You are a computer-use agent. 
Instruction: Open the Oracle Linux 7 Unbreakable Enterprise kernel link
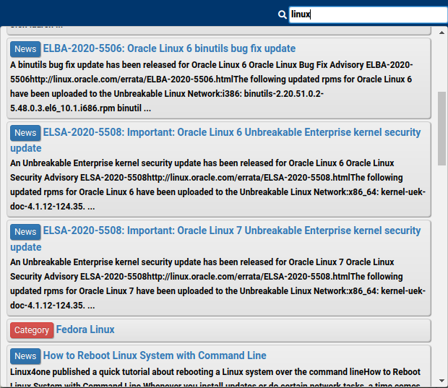click(231, 230)
